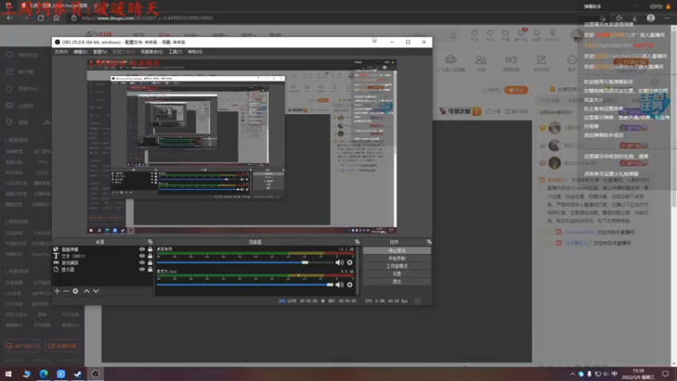Pop out the Sources dock panel
Viewport: 677px width, 381px height.
click(x=150, y=242)
